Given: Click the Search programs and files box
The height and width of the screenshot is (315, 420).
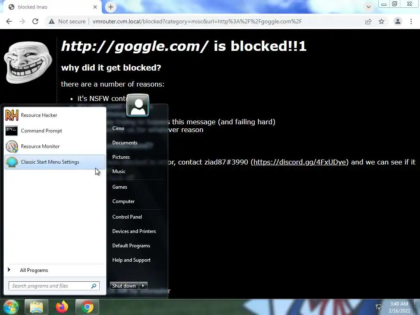Looking at the screenshot, I should [x=54, y=286].
